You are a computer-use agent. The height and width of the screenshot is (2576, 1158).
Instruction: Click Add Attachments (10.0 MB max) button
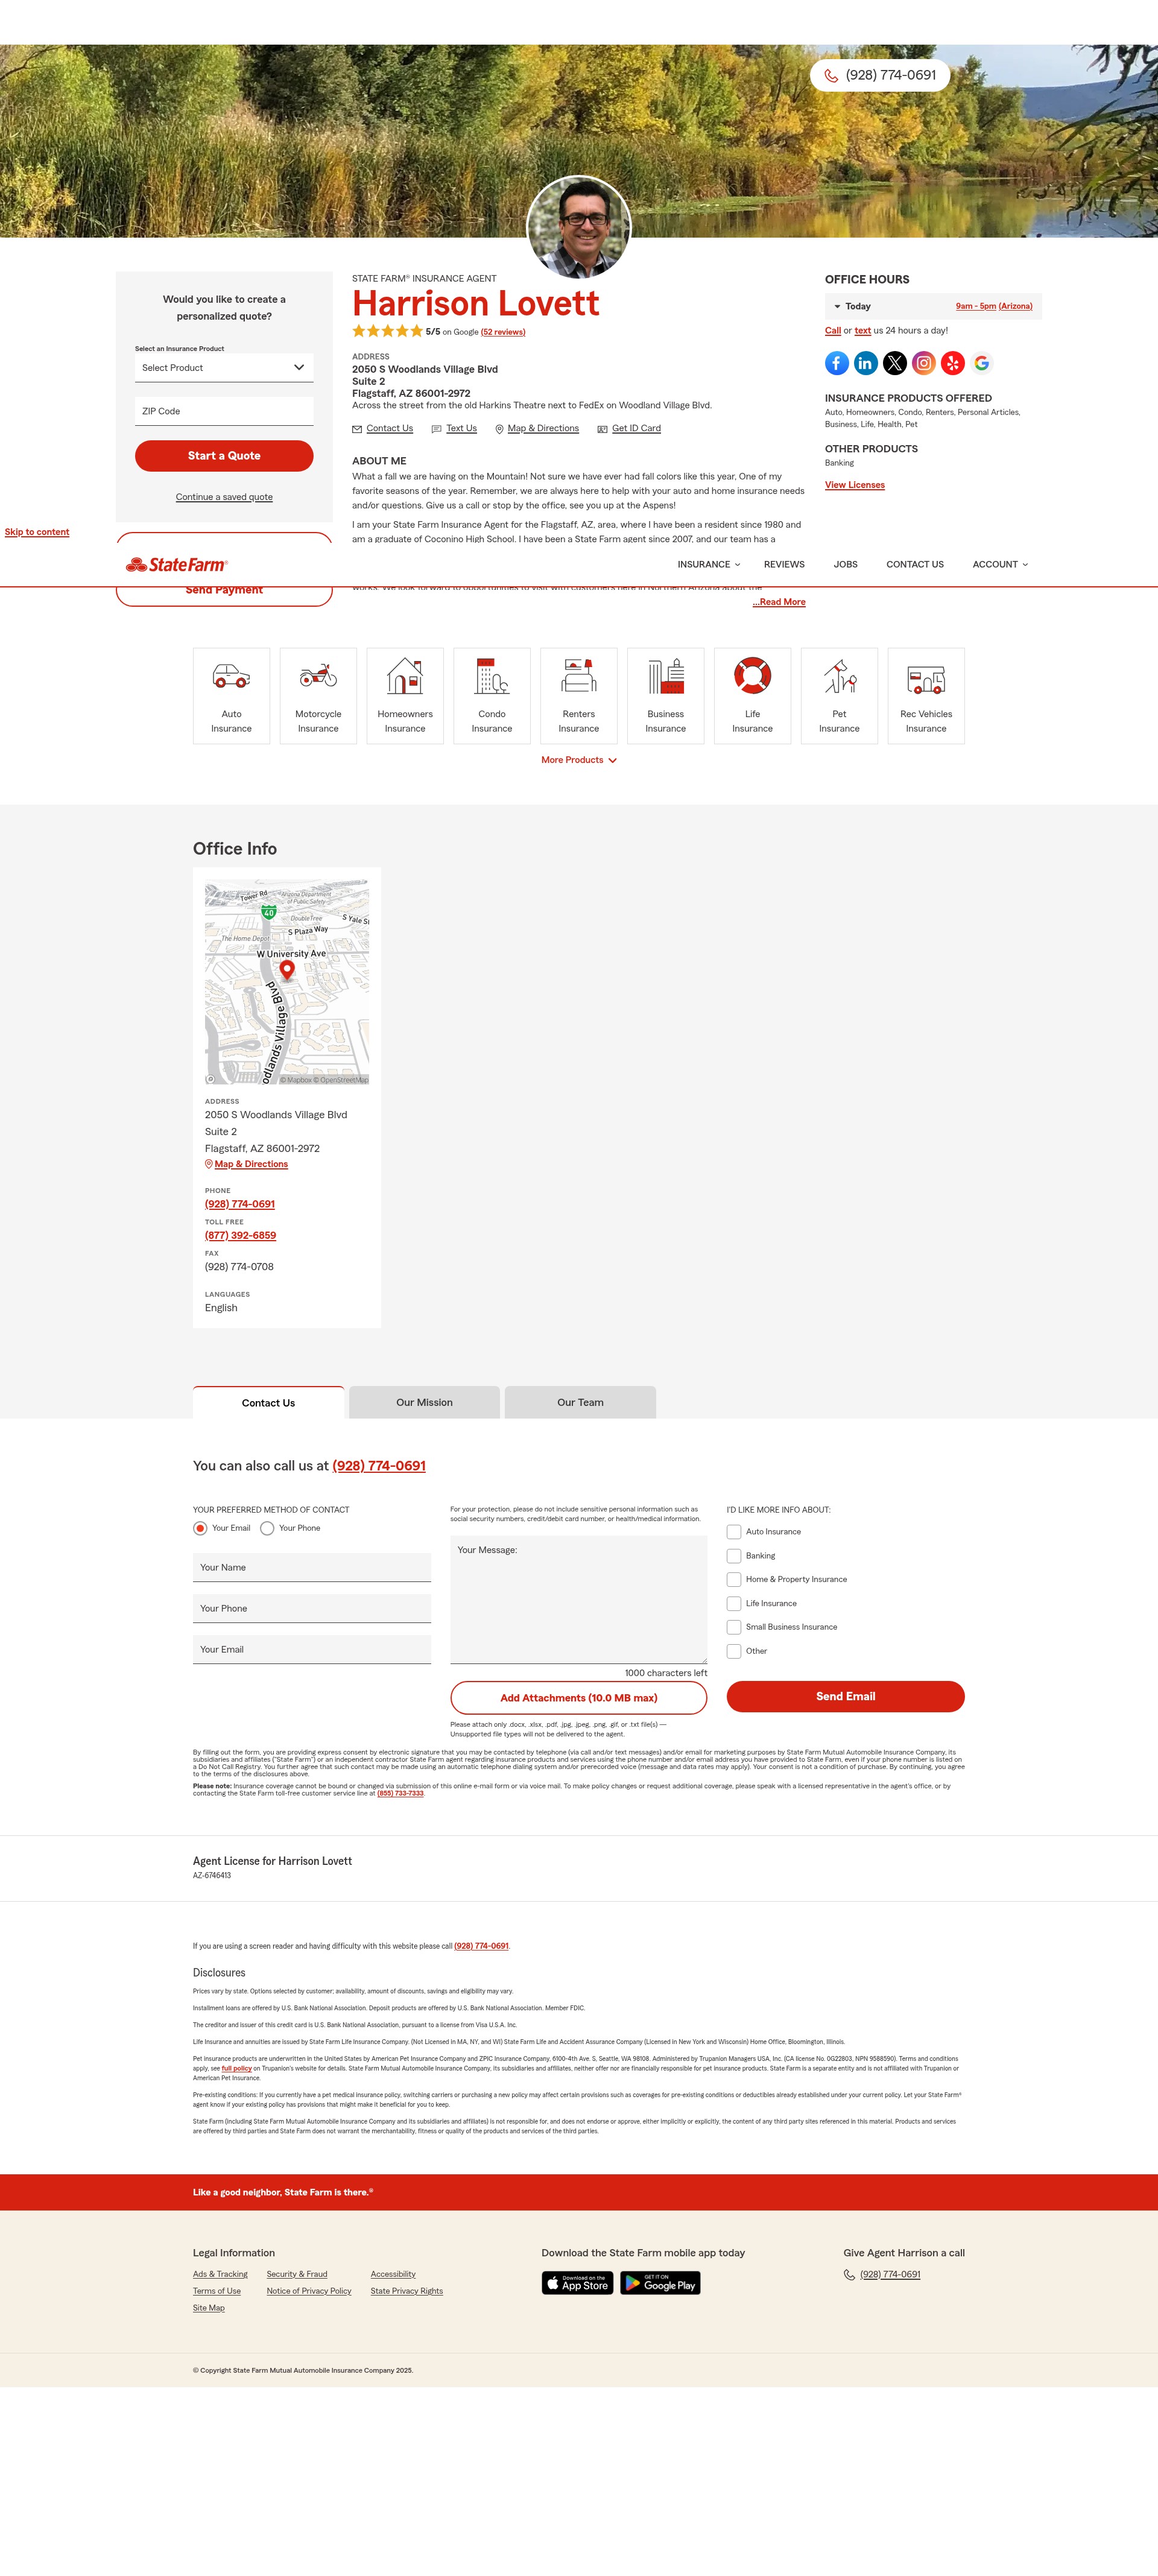pos(579,1698)
